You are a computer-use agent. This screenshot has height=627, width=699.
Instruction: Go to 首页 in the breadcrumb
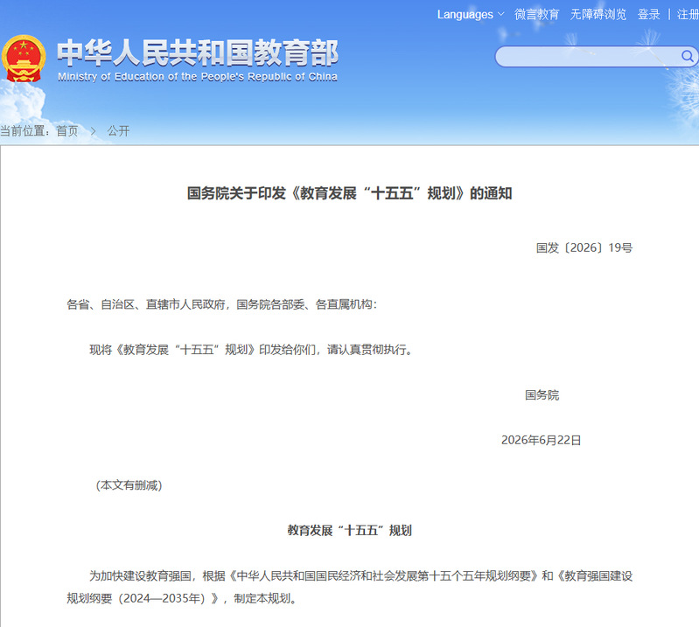[67, 131]
